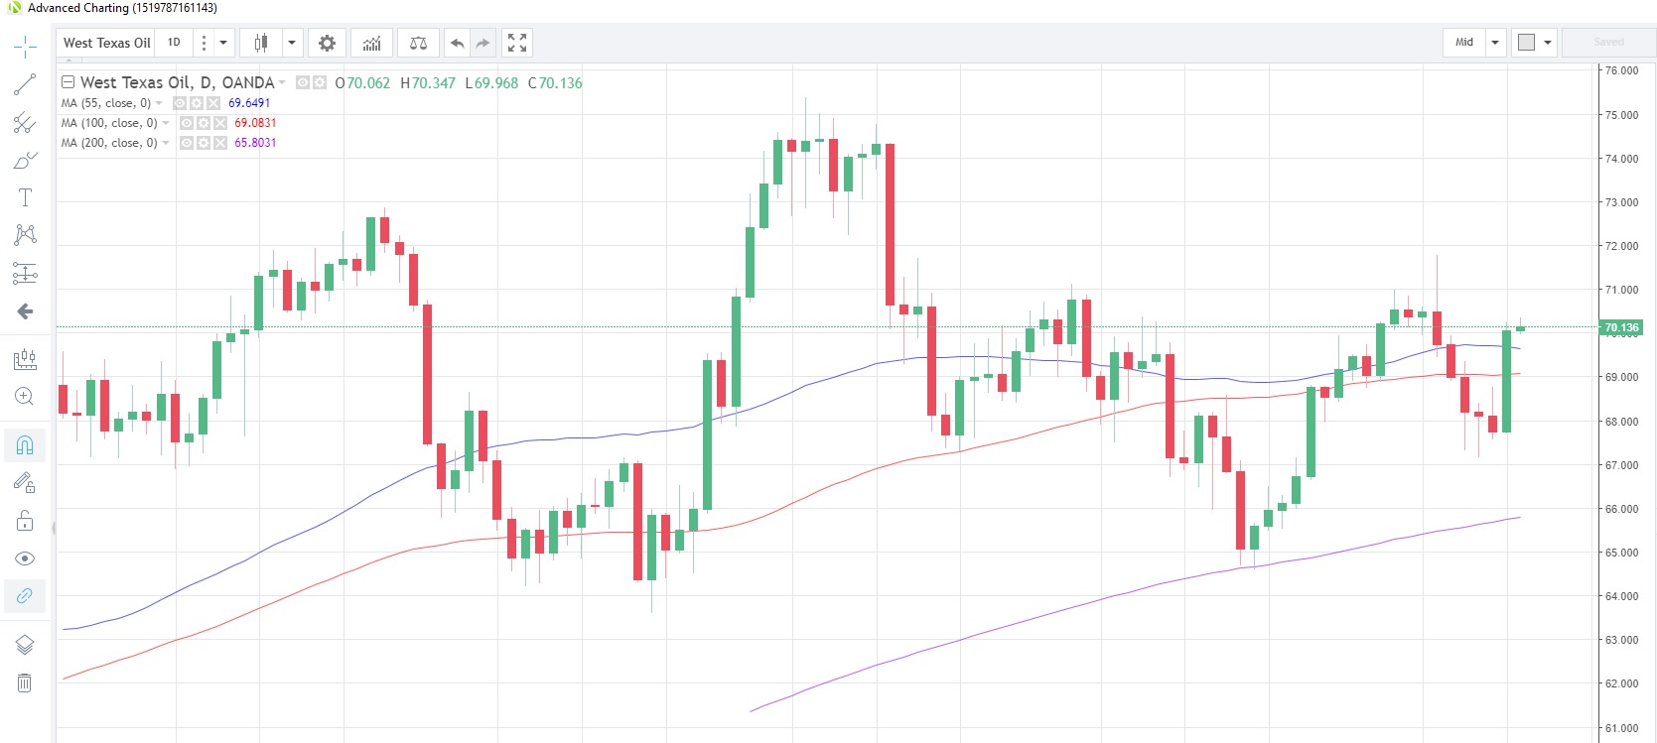Click the compare symbols scales icon
Screen dimensions: 1657x743
pos(418,43)
